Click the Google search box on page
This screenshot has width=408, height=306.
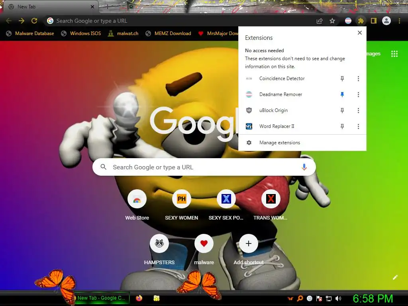pos(204,167)
